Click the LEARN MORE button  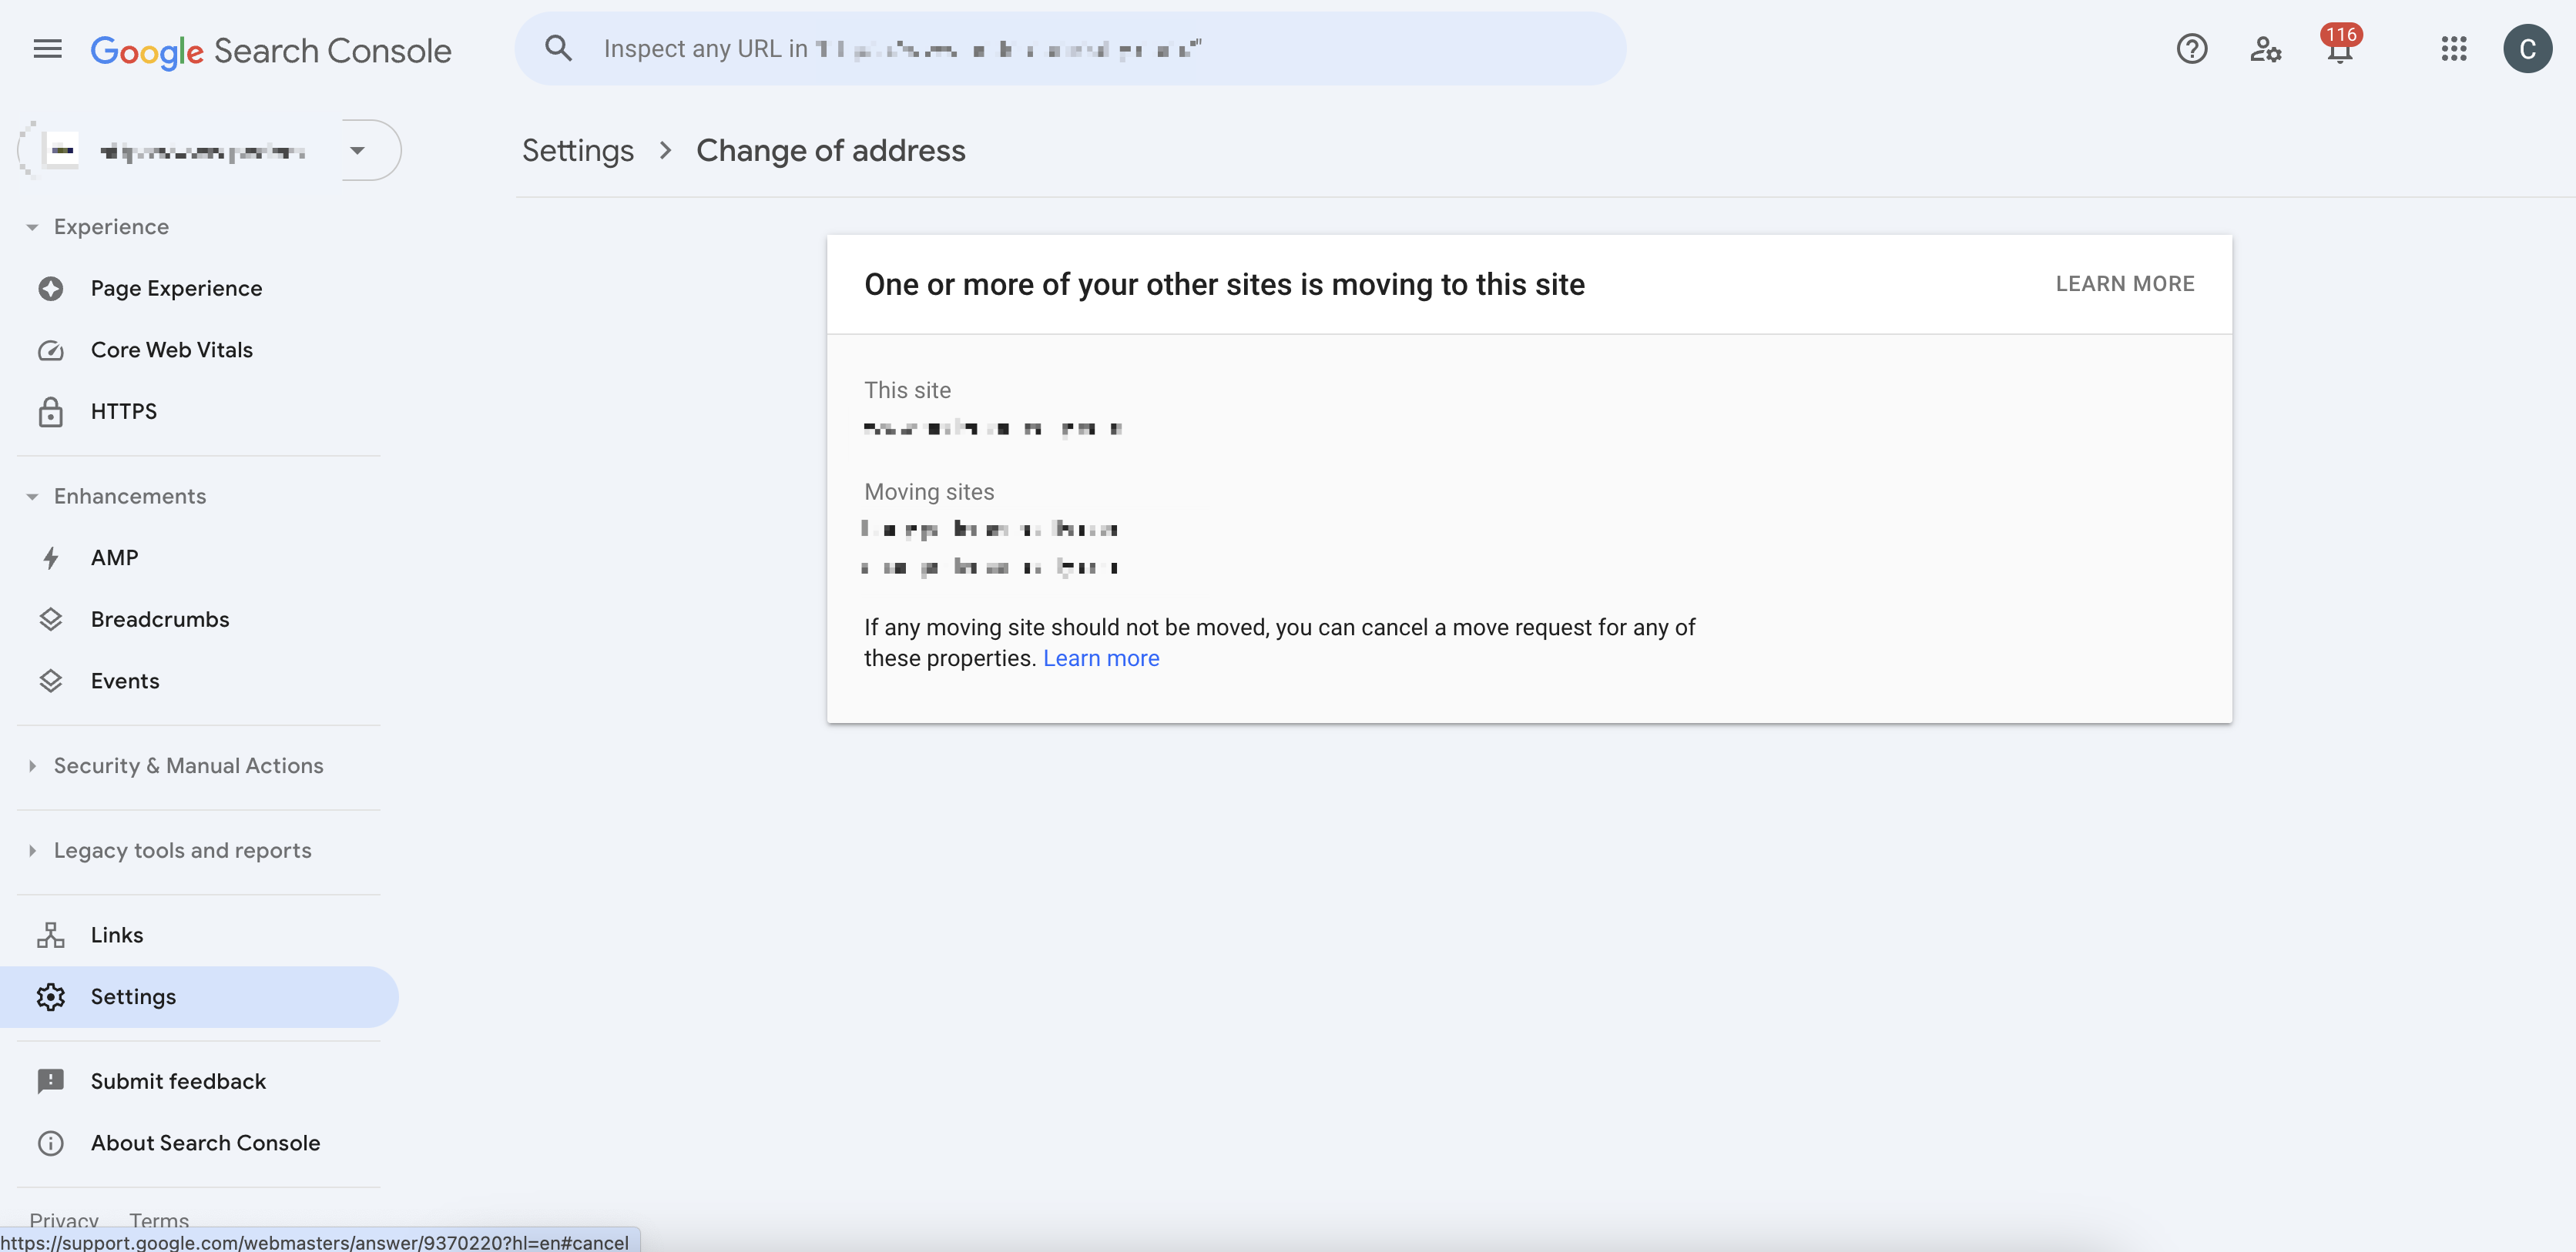[2124, 284]
